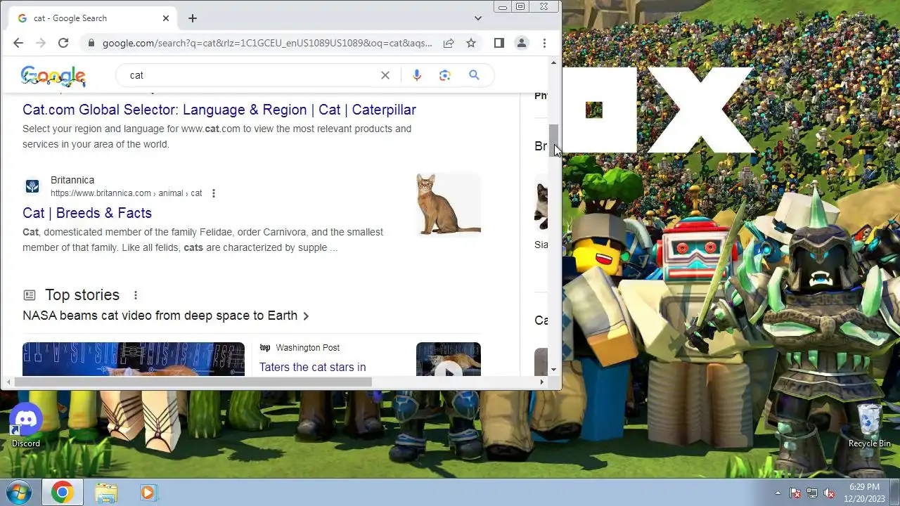Click the Google logo
This screenshot has width=900, height=506.
53,76
